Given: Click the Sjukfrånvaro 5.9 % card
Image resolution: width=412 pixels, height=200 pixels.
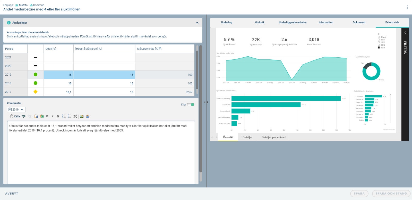Looking at the screenshot, I should [x=229, y=42].
